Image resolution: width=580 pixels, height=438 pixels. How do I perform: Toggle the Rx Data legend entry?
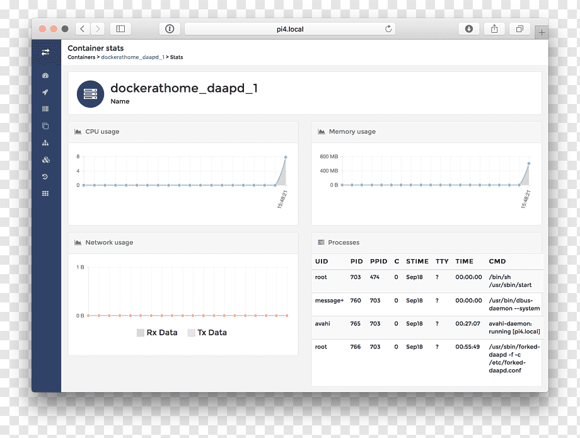tap(157, 333)
